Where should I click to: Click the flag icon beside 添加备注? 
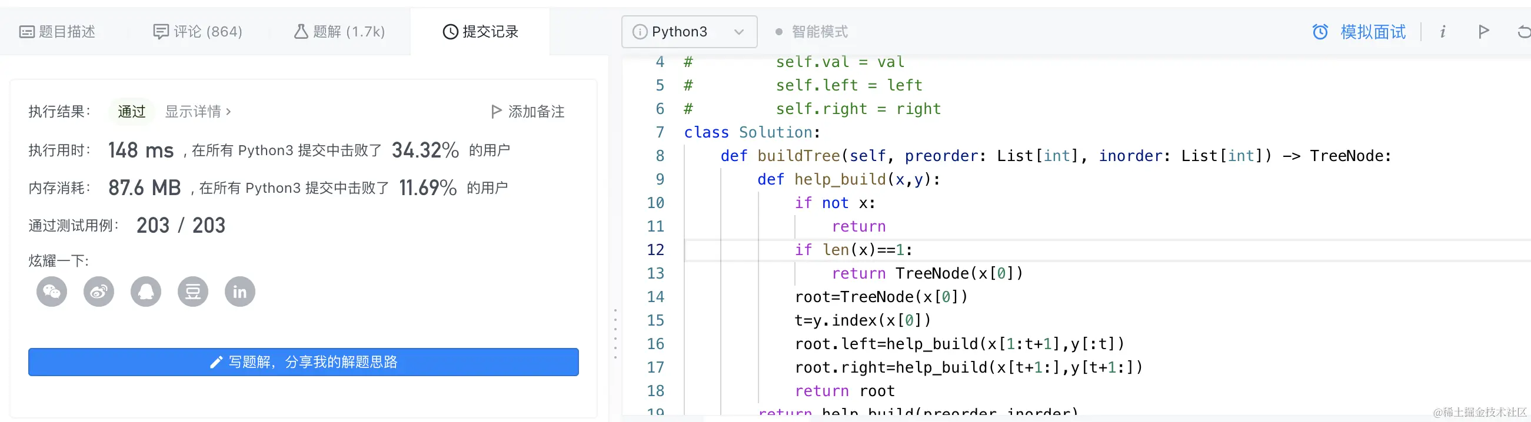tap(496, 112)
